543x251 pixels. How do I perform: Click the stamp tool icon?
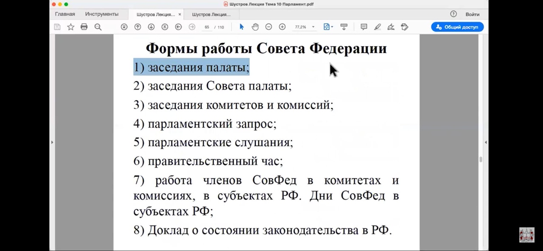(x=405, y=27)
